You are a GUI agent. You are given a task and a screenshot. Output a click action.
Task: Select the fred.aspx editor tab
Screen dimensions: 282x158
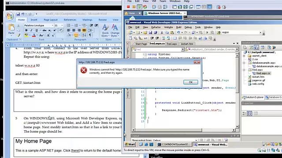pyautogui.click(x=172, y=44)
